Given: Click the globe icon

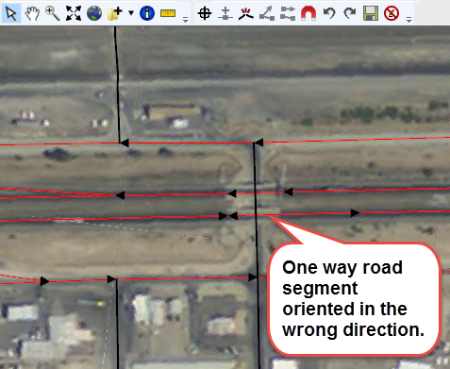Looking at the screenshot, I should tap(94, 13).
